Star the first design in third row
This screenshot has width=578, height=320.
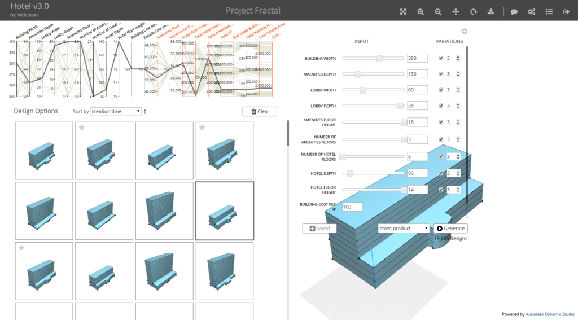tap(21, 247)
